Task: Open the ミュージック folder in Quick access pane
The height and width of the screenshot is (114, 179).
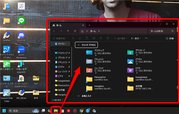Action: pos(98,70)
